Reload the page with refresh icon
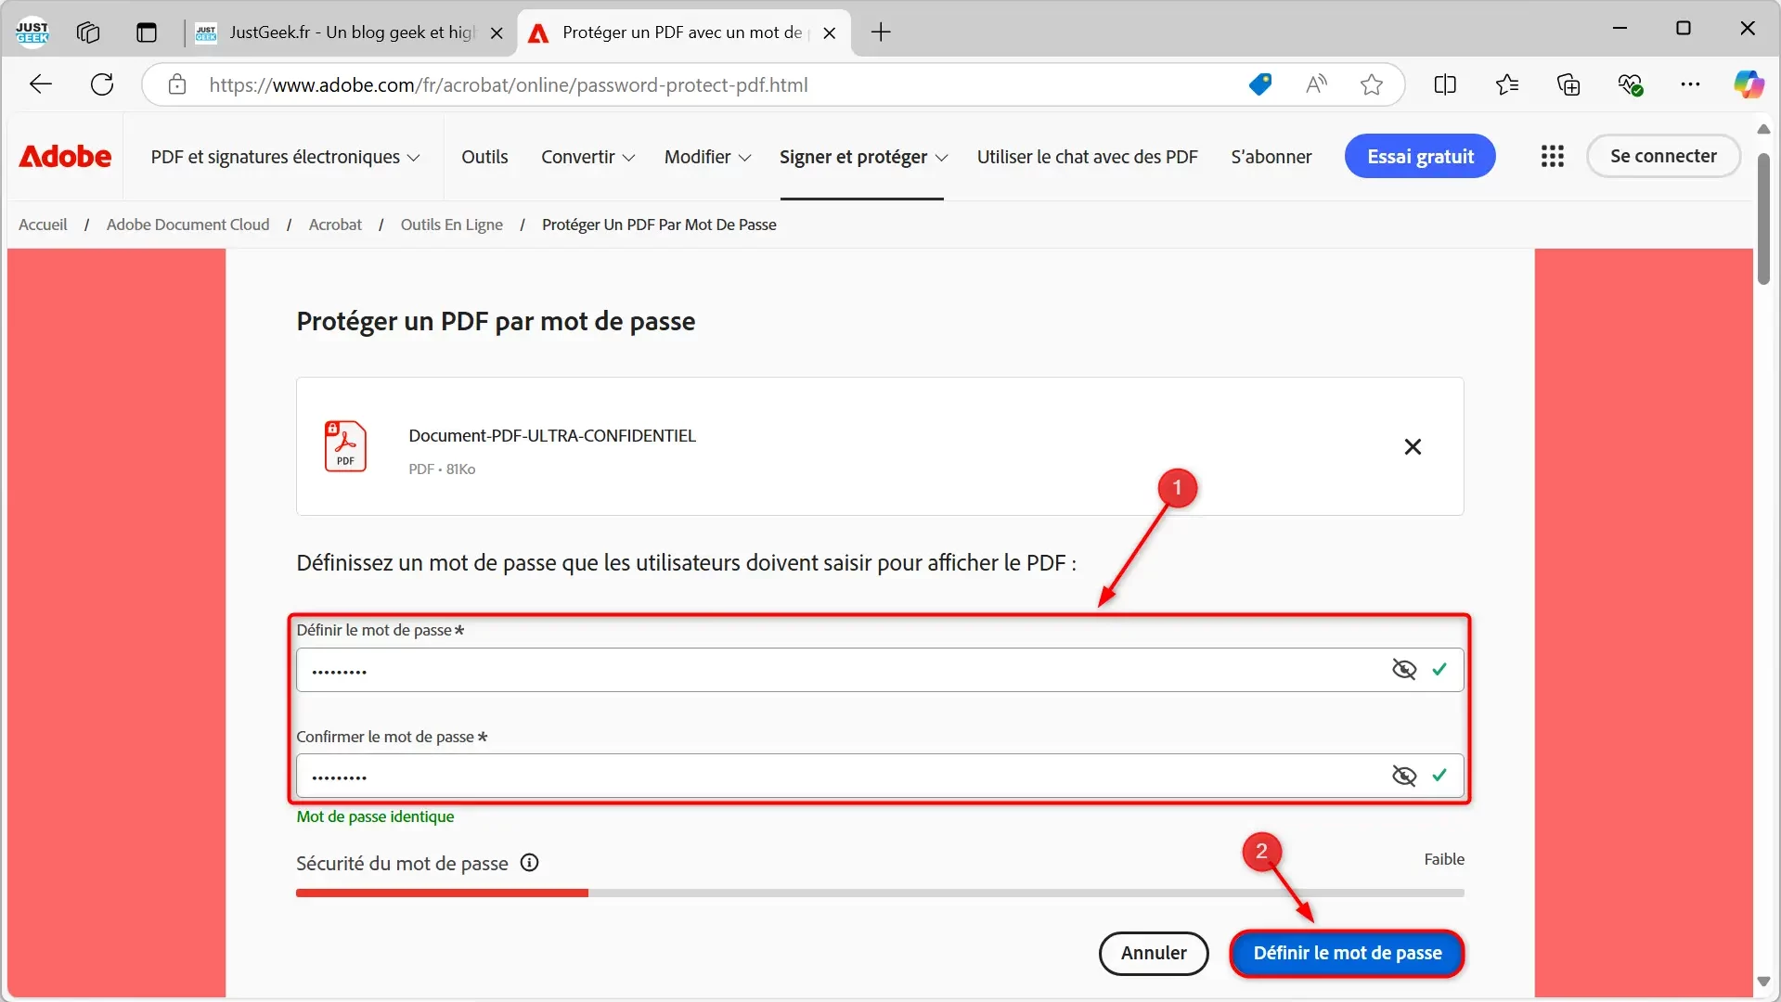Screen dimensions: 1781x1002 point(102,84)
